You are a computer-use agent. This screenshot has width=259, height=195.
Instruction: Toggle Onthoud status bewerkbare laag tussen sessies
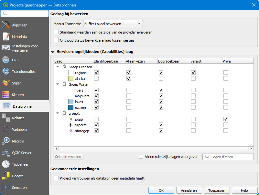(56, 40)
